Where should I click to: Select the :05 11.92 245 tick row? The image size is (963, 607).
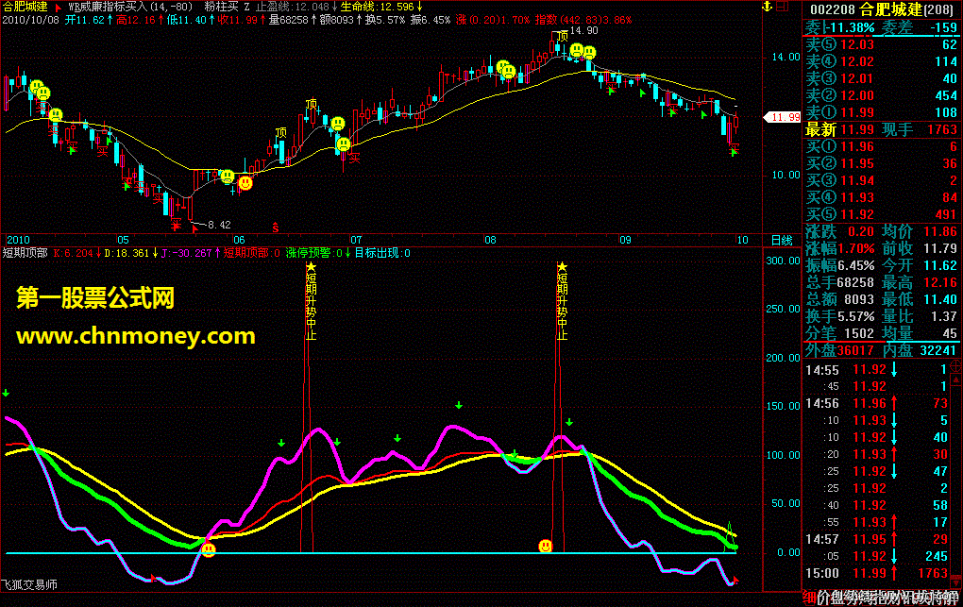pyautogui.click(x=877, y=557)
